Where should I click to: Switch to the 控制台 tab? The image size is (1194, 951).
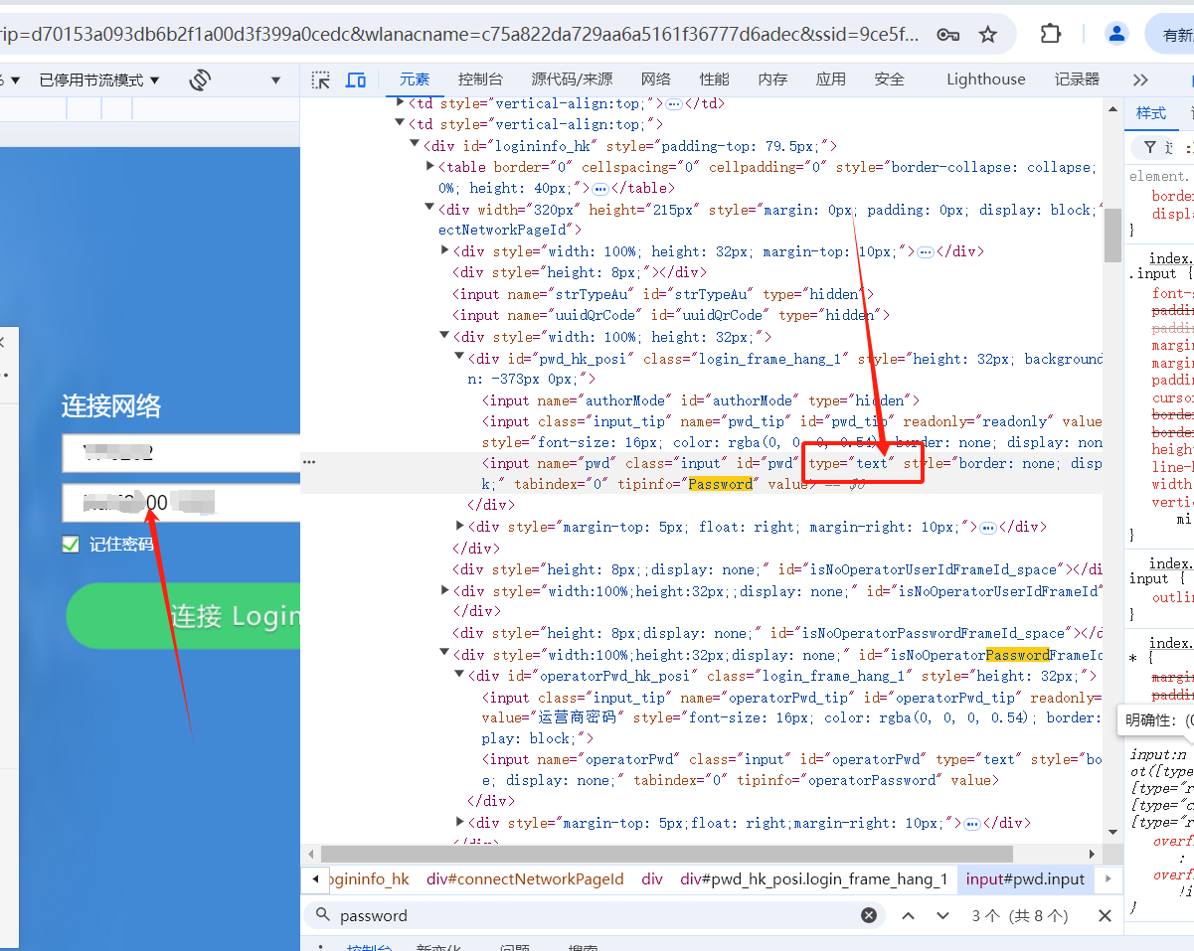point(480,79)
